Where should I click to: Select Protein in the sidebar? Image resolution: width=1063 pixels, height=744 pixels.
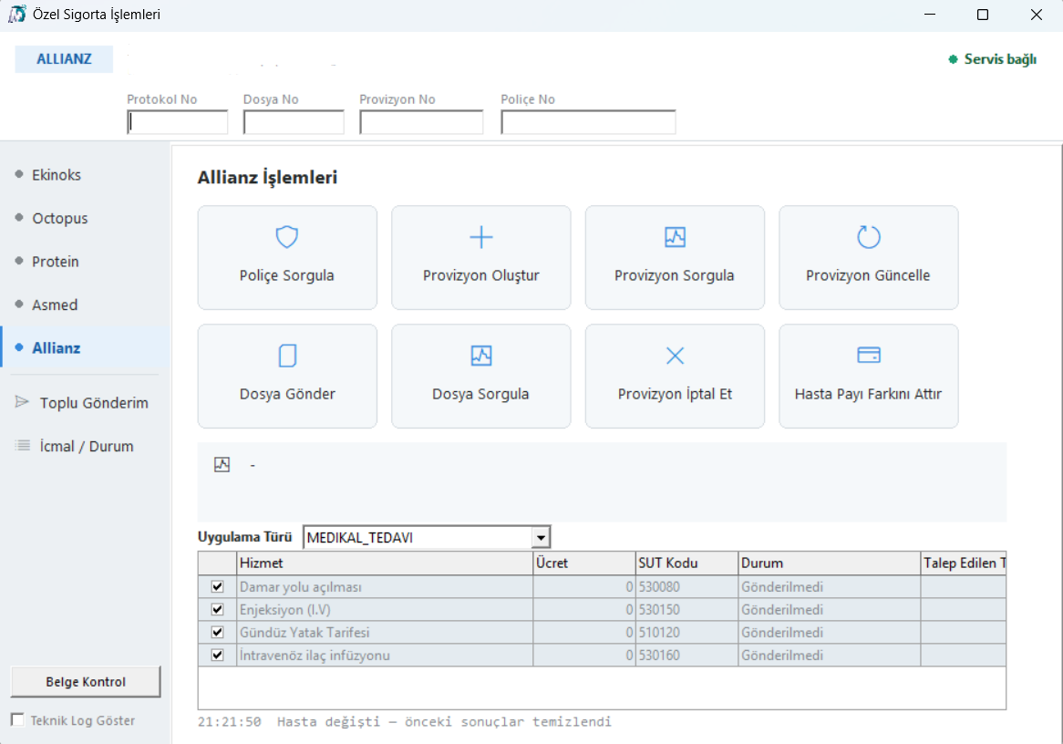pos(85,262)
